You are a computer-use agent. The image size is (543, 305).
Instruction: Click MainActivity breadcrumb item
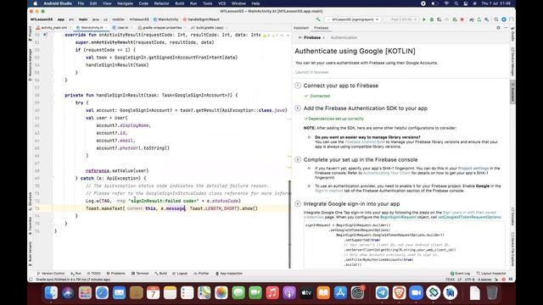pos(166,19)
